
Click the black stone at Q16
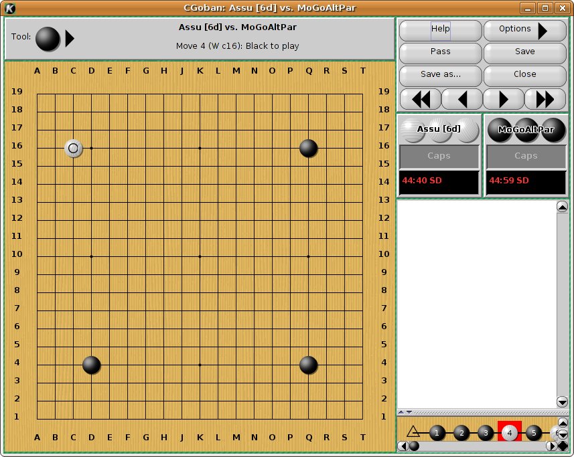click(308, 148)
